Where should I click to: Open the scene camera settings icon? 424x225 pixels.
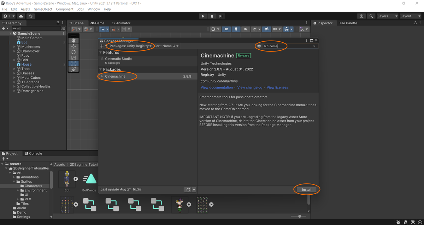click(x=276, y=29)
